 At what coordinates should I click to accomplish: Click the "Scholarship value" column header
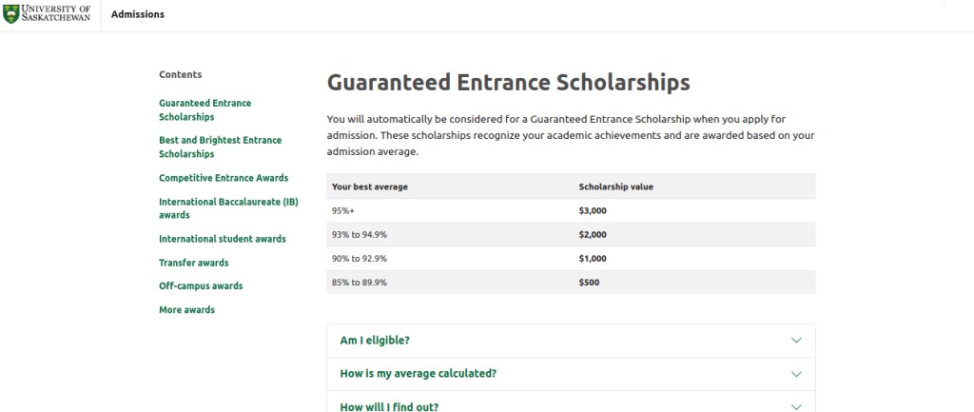[x=615, y=186]
